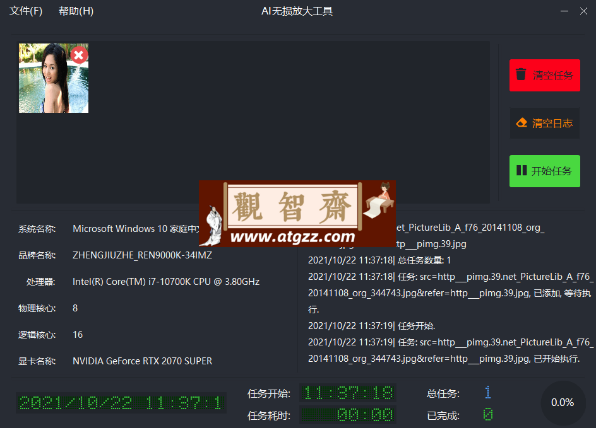Click the log line '任务开始.'
Image resolution: width=596 pixels, height=428 pixels.
(372, 325)
